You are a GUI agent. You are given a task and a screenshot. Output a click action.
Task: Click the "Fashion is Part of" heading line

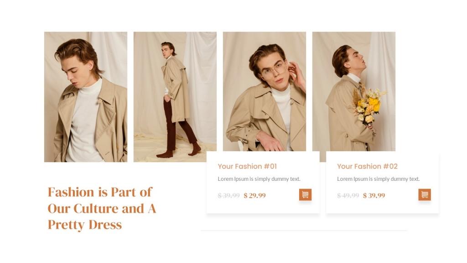[x=100, y=192]
